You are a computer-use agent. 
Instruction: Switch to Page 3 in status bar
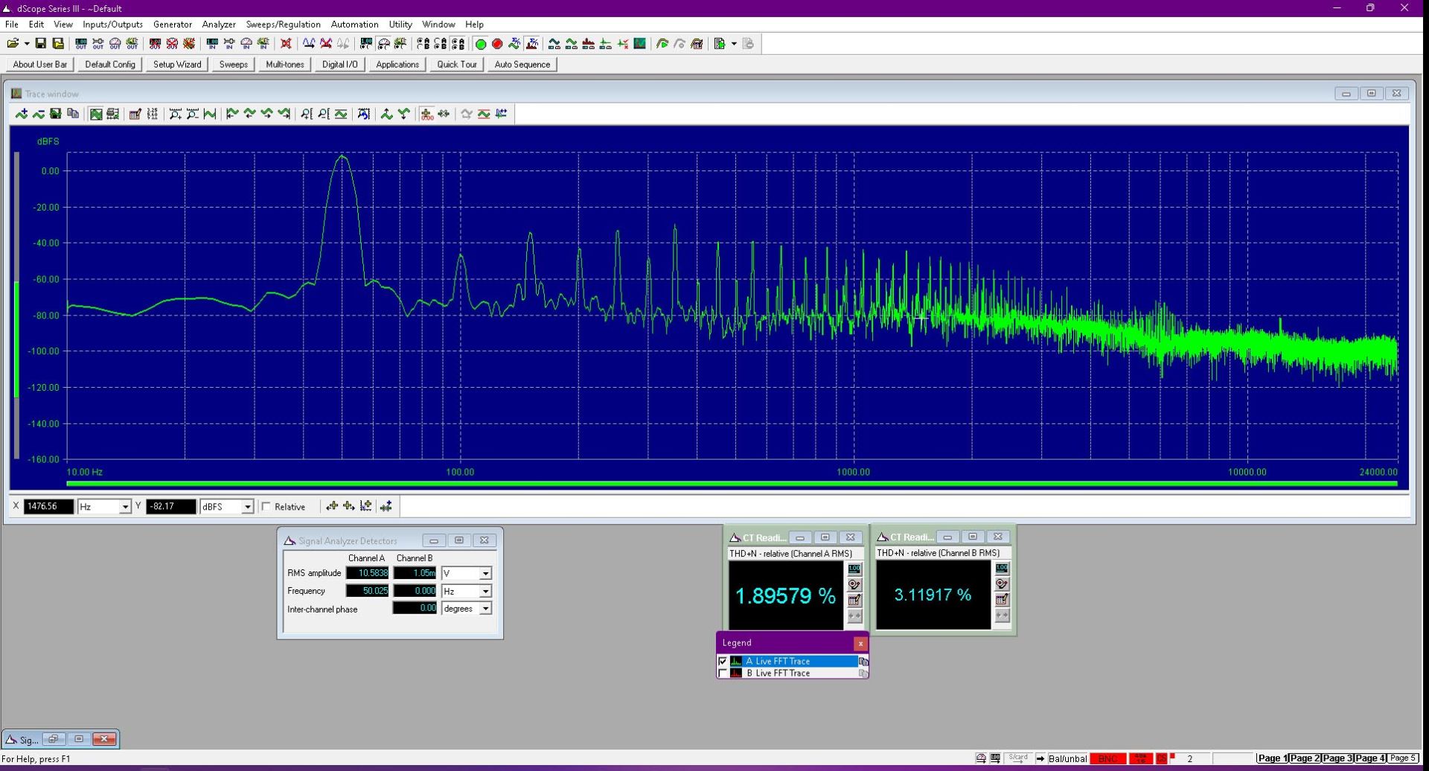pyautogui.click(x=1337, y=759)
